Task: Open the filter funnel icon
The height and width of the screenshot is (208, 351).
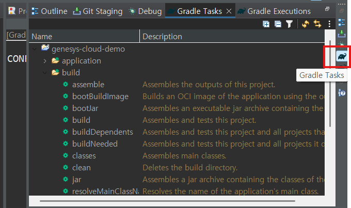Action: pos(289,24)
